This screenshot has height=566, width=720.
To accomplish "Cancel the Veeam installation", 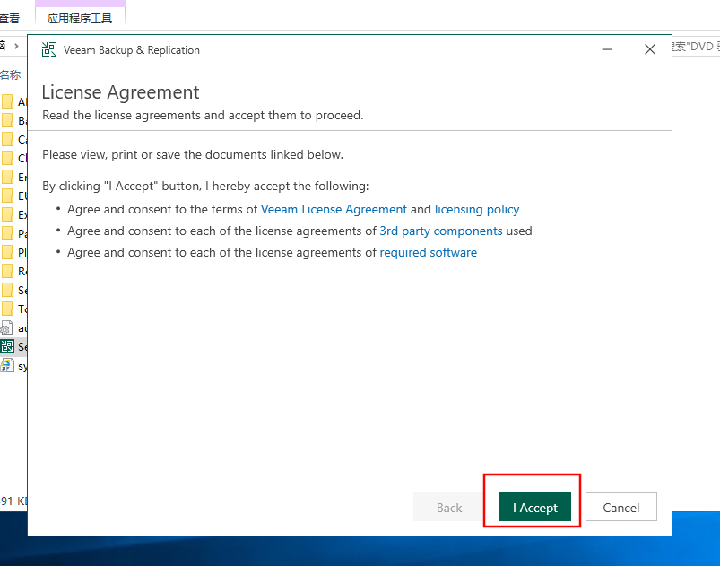I will 620,507.
